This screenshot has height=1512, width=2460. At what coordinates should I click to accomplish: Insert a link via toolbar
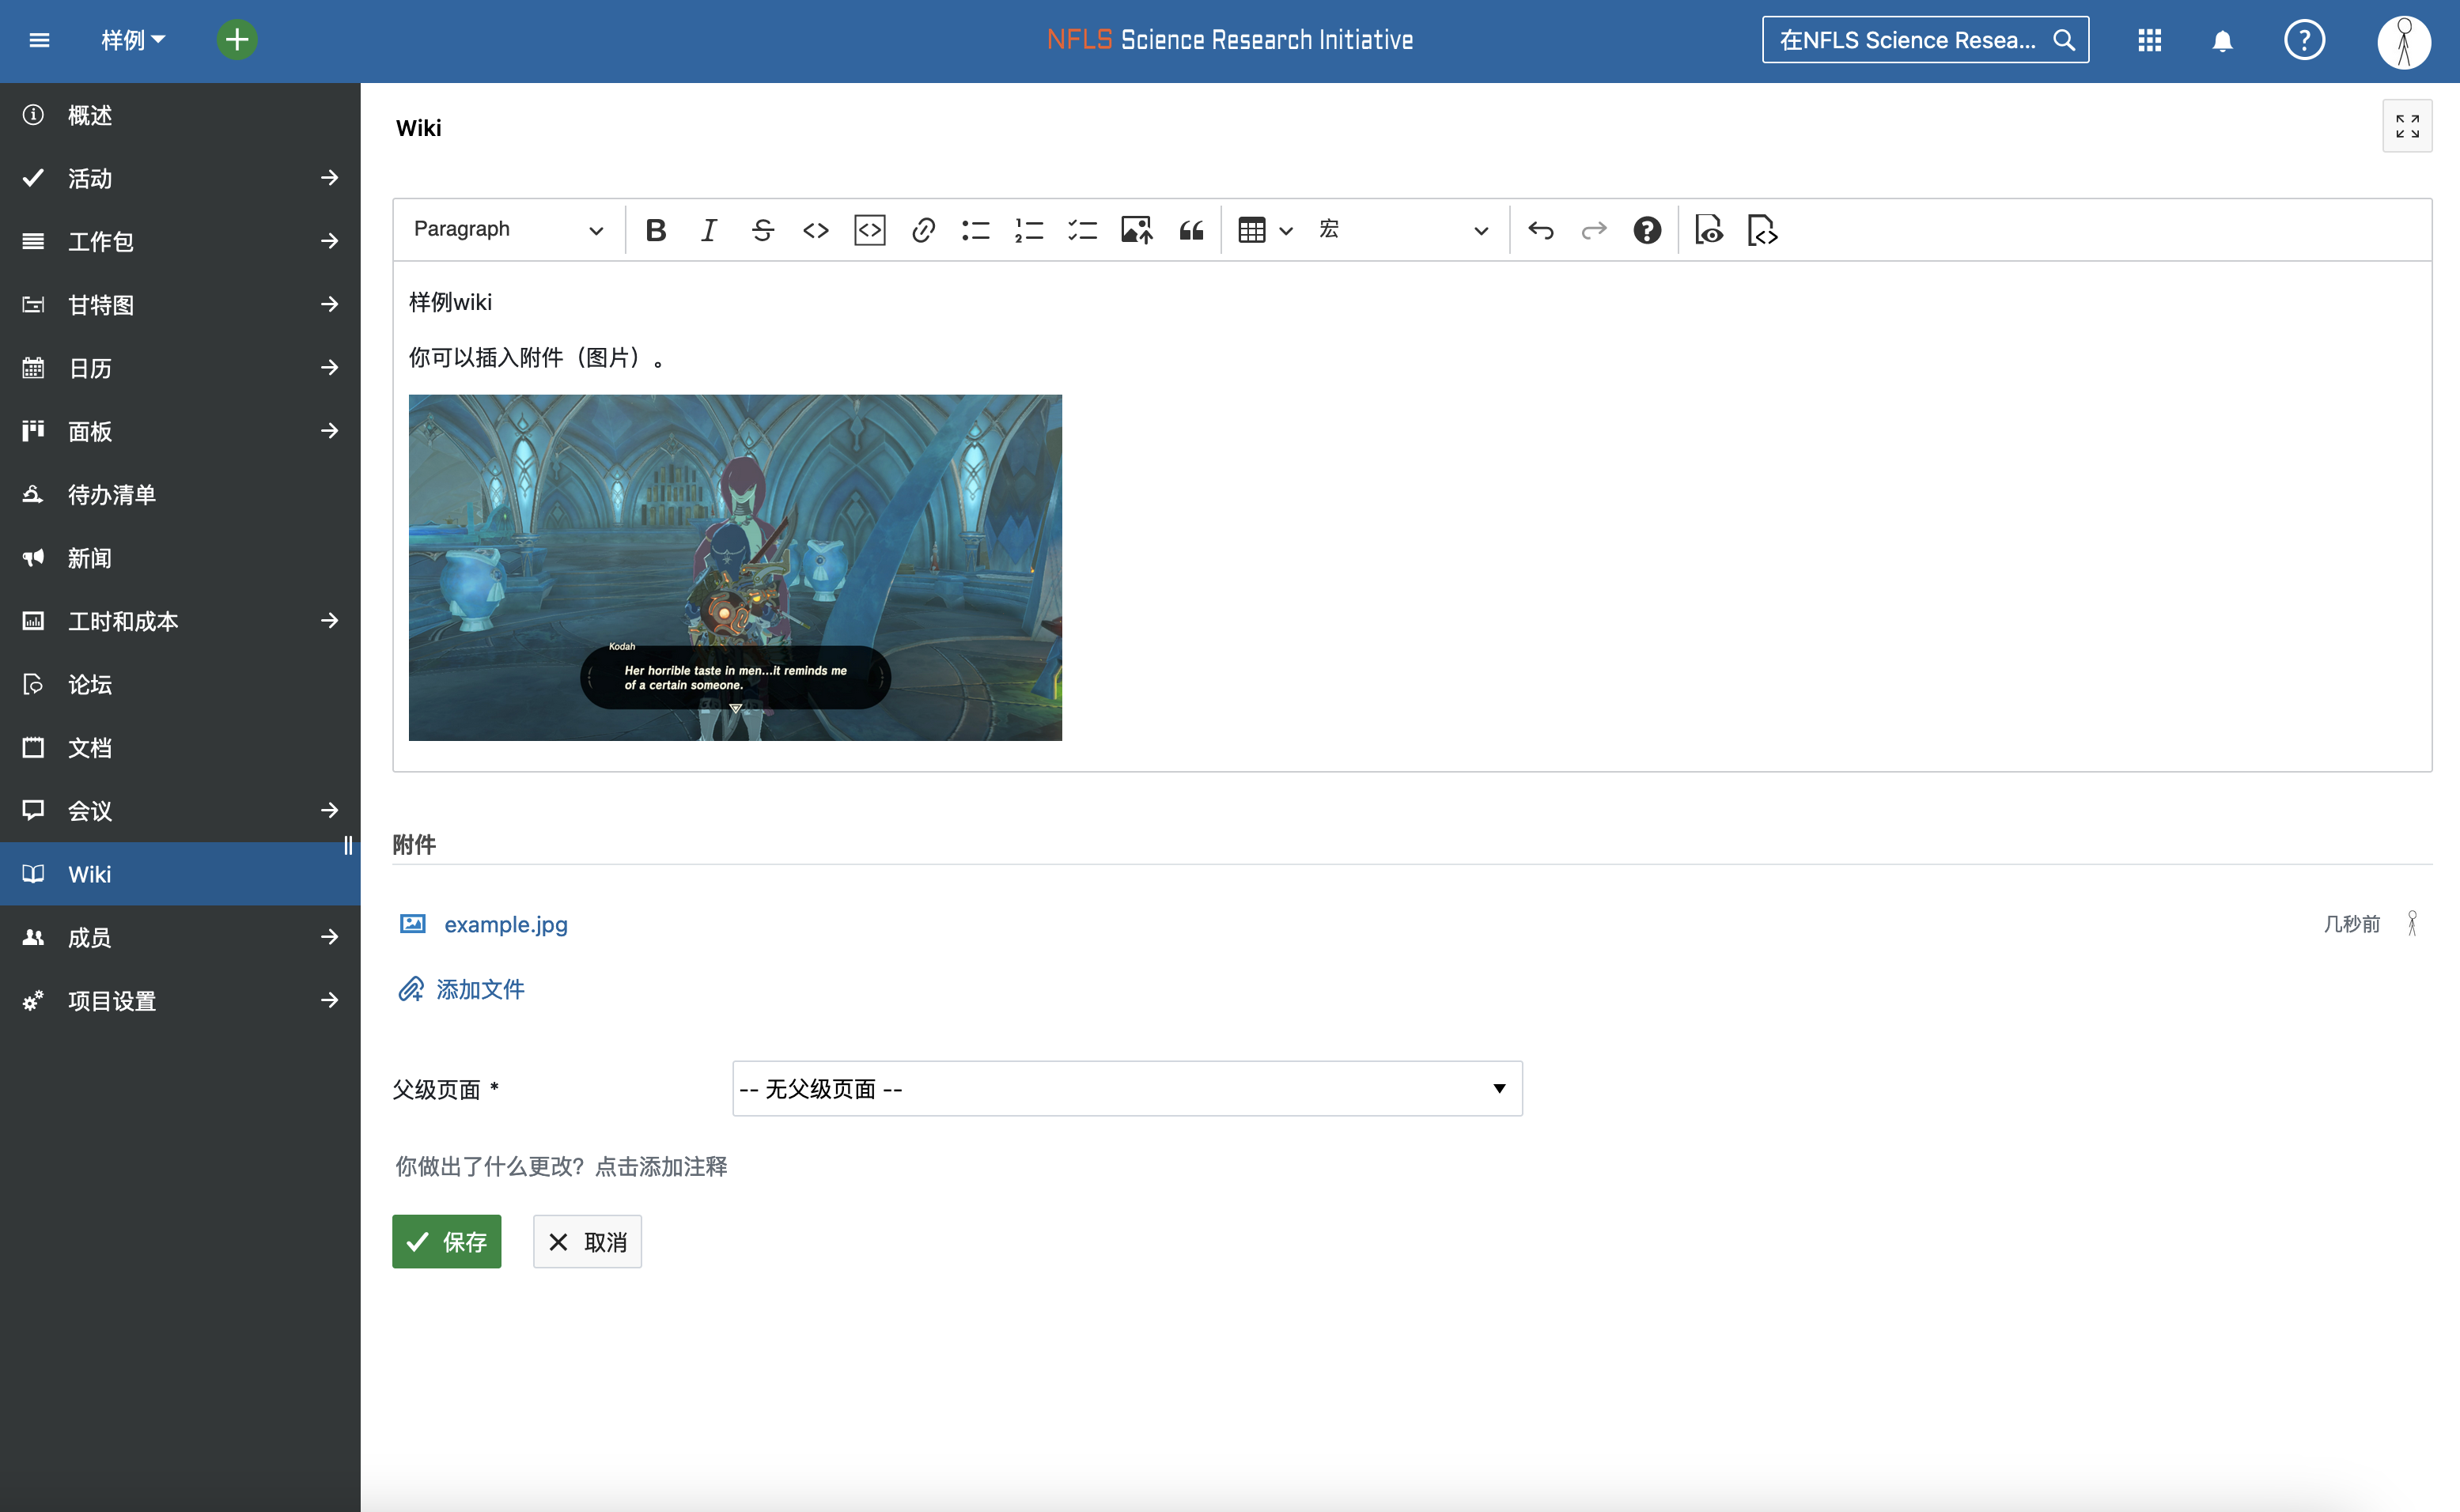coord(922,231)
